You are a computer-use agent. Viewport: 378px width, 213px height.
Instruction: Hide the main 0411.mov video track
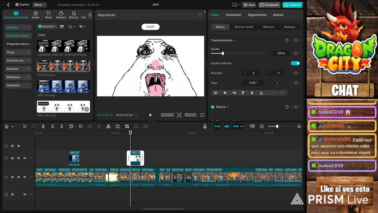coord(19,177)
